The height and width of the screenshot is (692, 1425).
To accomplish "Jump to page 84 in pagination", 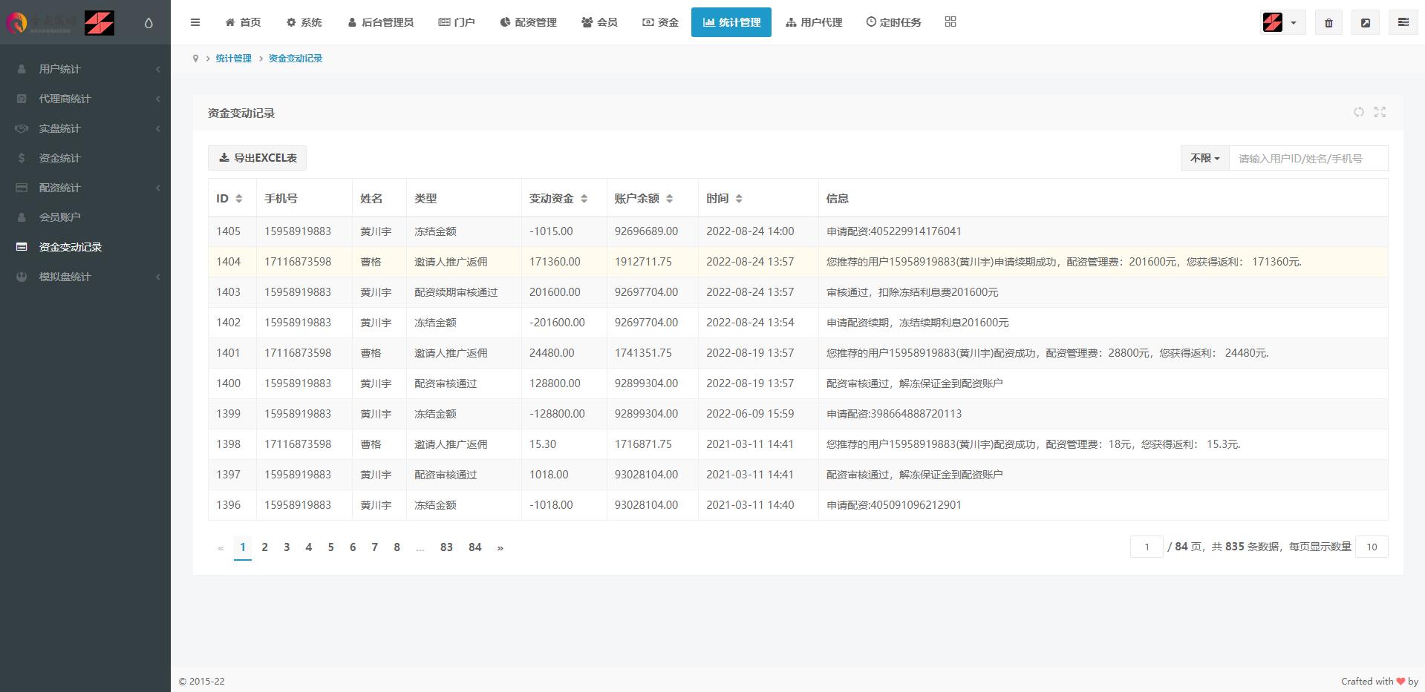I will point(475,547).
